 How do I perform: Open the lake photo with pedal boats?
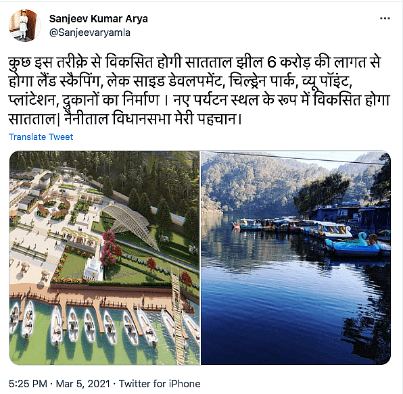pyautogui.click(x=295, y=257)
